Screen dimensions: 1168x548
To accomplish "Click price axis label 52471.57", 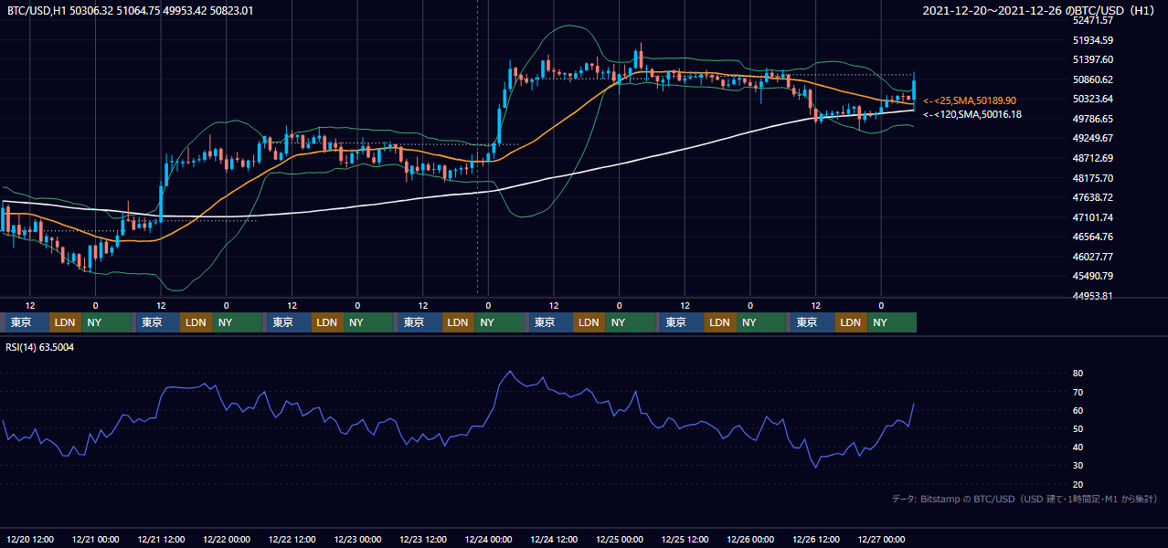I will 1093,20.
